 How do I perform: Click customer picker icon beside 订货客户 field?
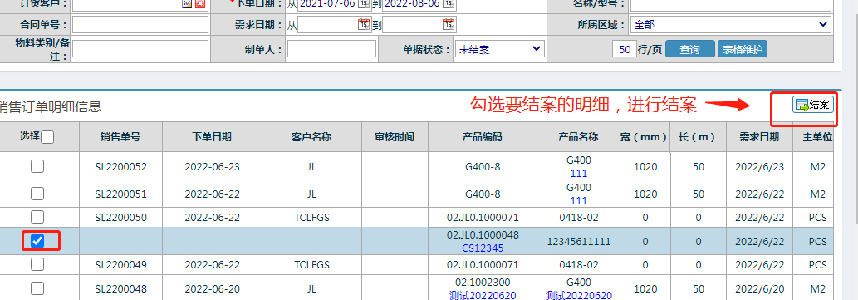[x=187, y=3]
